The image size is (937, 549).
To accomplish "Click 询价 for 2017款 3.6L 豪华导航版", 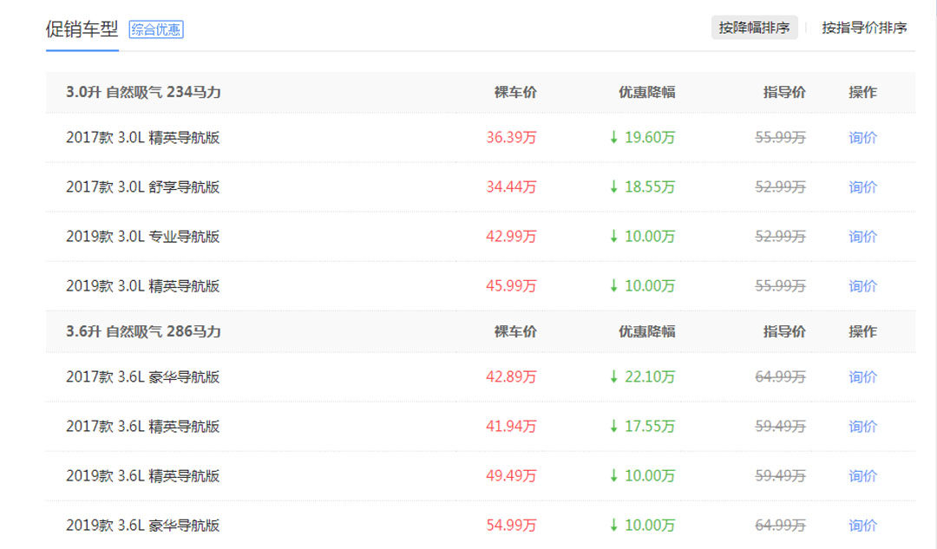I will pos(862,377).
